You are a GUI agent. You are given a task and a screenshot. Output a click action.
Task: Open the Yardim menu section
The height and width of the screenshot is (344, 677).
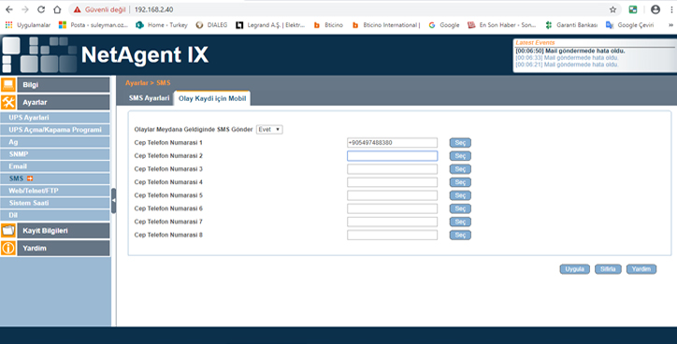coord(63,248)
